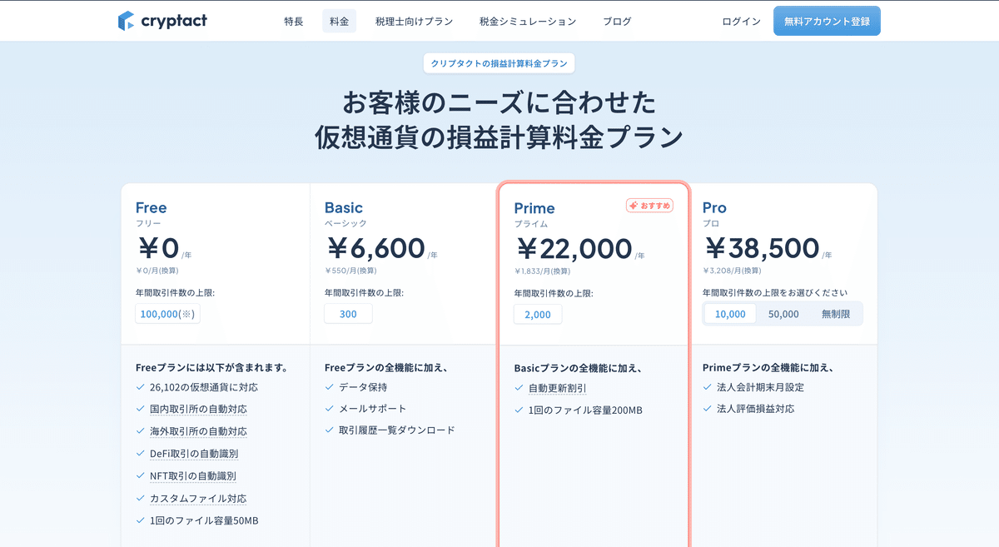This screenshot has width=999, height=547.
Task: Click the 100,000(※) limit box under Free plan
Action: 167,314
